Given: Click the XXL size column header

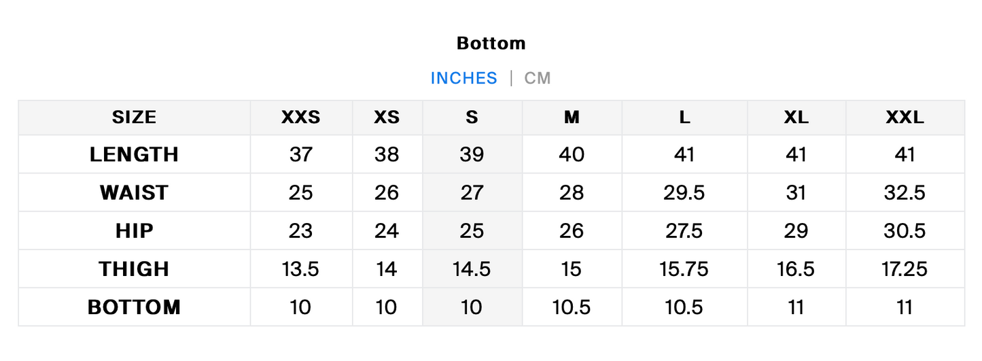Looking at the screenshot, I should point(905,118).
